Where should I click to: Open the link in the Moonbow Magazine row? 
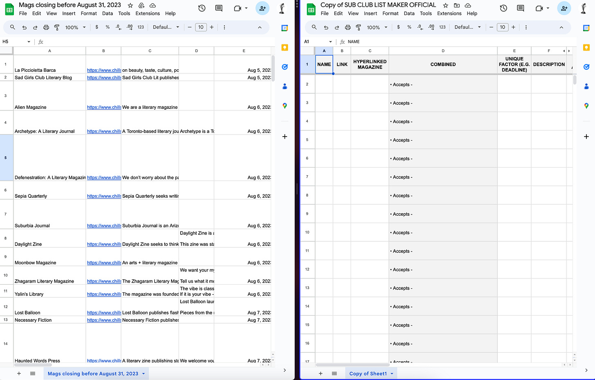(x=104, y=263)
